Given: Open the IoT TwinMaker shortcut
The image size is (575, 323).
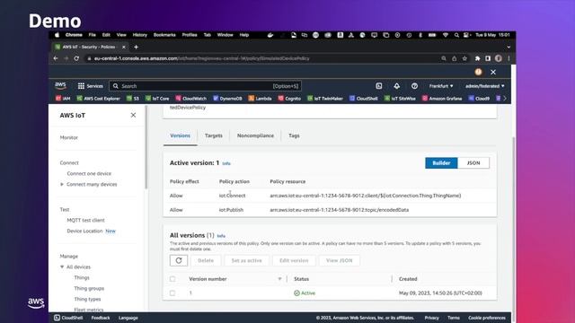Looking at the screenshot, I should (325, 99).
